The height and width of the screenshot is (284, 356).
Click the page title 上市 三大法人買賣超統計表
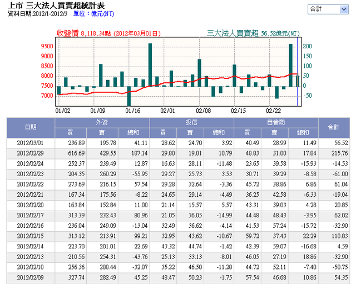tap(56, 6)
